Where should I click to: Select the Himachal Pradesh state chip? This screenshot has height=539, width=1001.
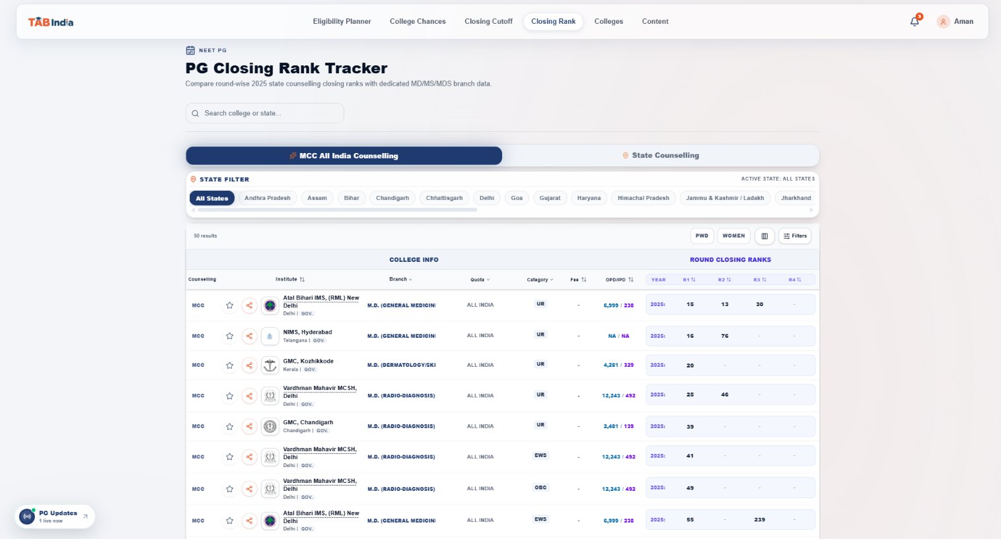point(644,198)
